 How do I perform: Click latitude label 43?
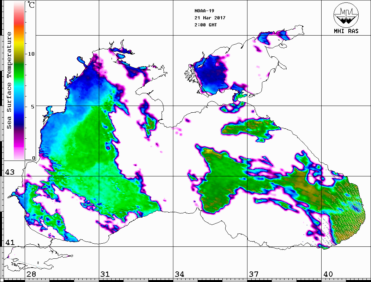[10, 172]
